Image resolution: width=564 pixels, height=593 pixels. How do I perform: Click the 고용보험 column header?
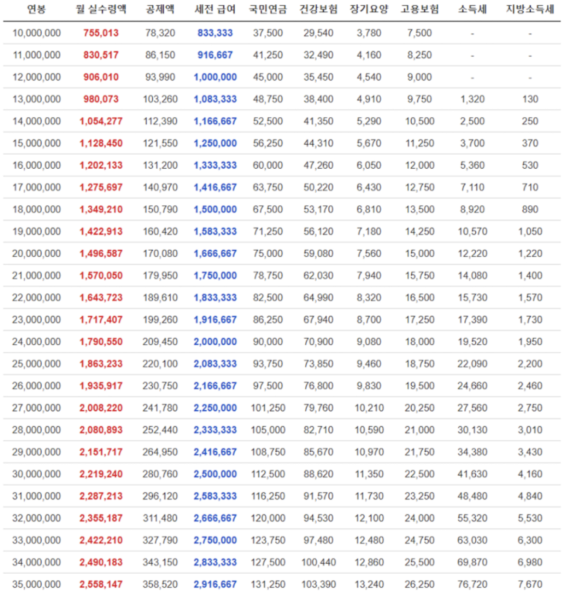419,9
